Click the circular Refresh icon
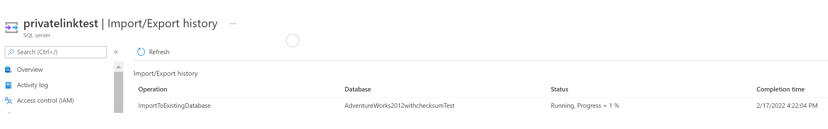The height and width of the screenshot is (129, 828). click(141, 52)
